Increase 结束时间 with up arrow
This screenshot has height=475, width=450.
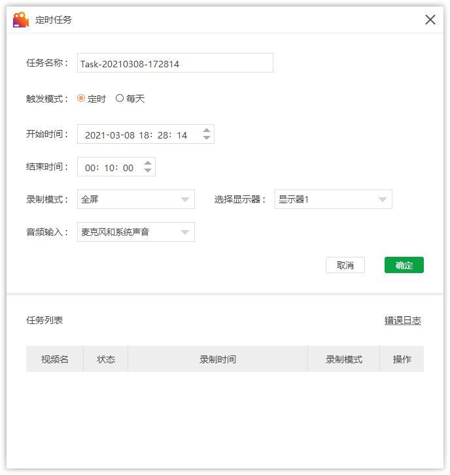click(148, 163)
